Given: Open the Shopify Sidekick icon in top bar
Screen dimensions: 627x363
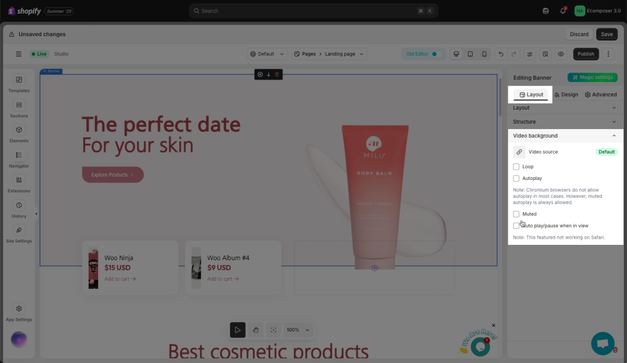Looking at the screenshot, I should pos(546,11).
